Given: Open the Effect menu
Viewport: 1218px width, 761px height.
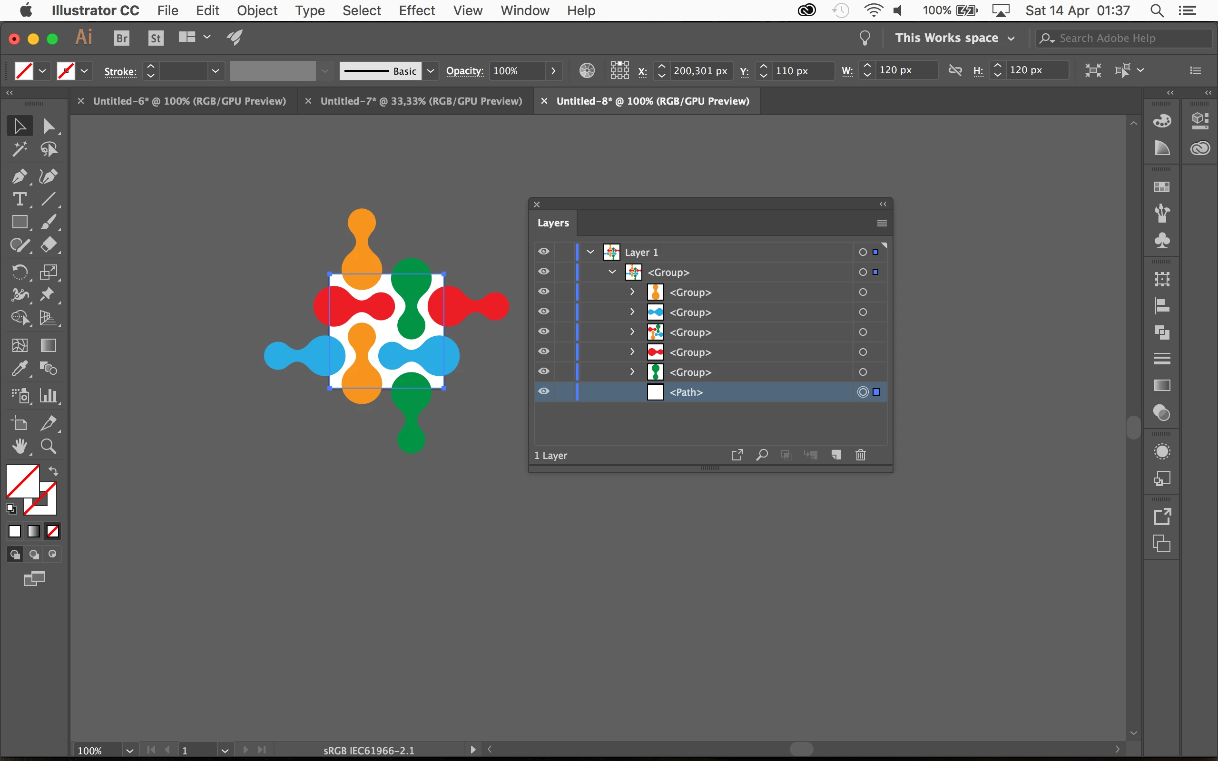Looking at the screenshot, I should pyautogui.click(x=416, y=10).
